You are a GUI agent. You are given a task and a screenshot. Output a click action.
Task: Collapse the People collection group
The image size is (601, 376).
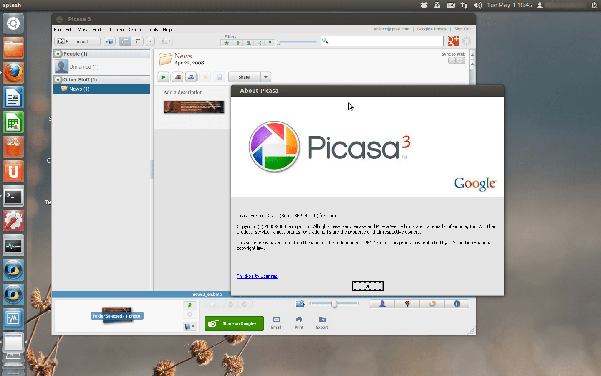coord(58,53)
